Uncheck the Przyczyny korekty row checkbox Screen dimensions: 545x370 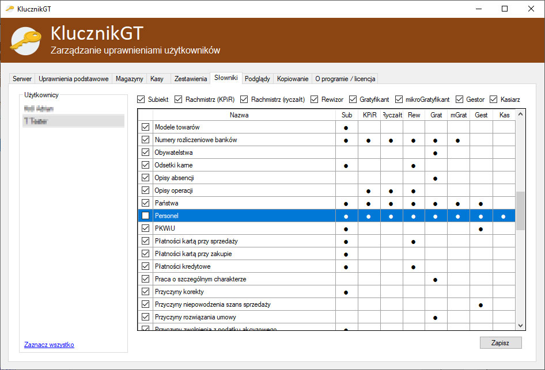pos(146,292)
